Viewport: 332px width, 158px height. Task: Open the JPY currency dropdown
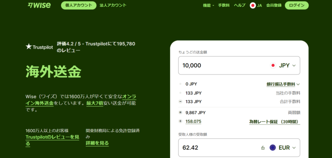(x=283, y=66)
